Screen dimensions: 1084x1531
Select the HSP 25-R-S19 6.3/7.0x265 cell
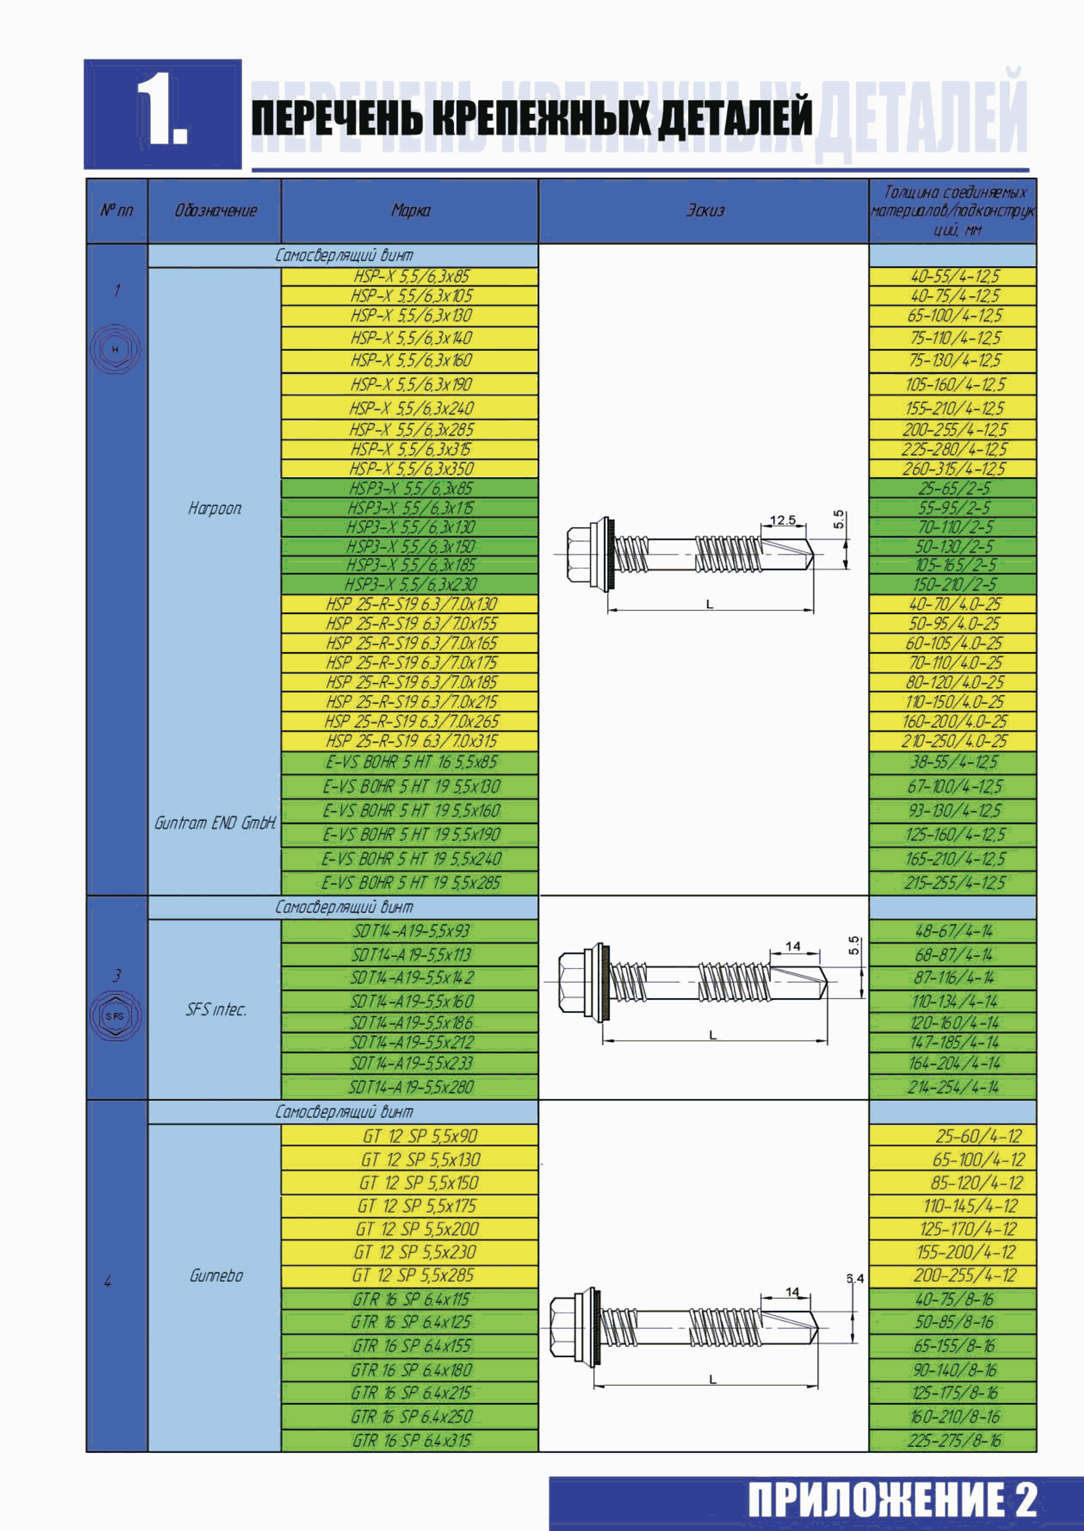coord(410,722)
